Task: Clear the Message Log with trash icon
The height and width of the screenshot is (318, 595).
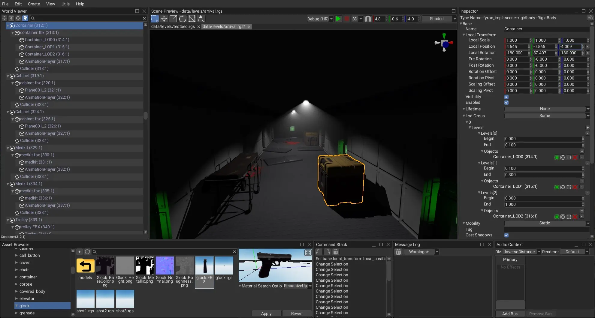Action: click(398, 252)
